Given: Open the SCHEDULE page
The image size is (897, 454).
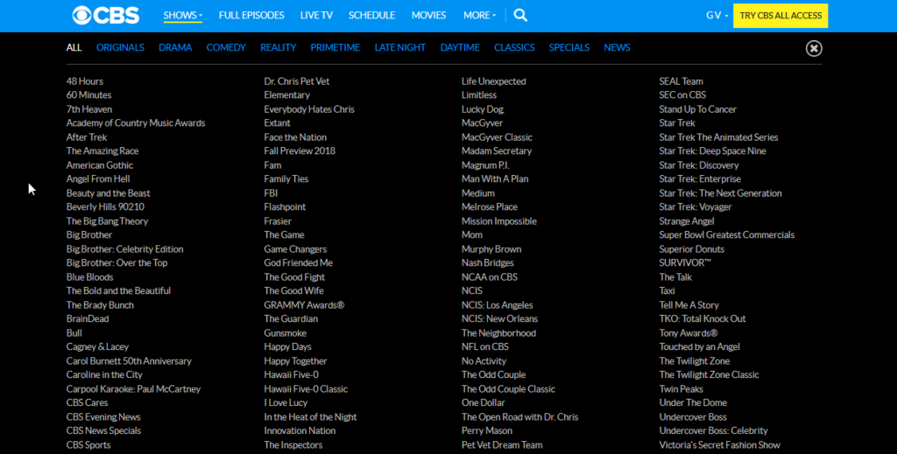Looking at the screenshot, I should click(371, 16).
